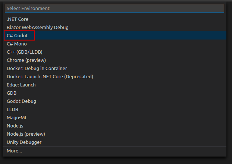Select the .NET Core environment

click(x=18, y=19)
